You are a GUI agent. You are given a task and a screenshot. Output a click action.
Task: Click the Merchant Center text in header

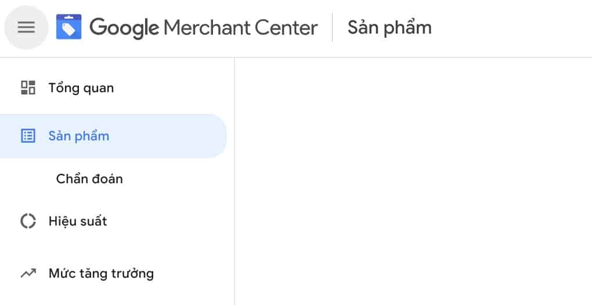[x=241, y=27]
